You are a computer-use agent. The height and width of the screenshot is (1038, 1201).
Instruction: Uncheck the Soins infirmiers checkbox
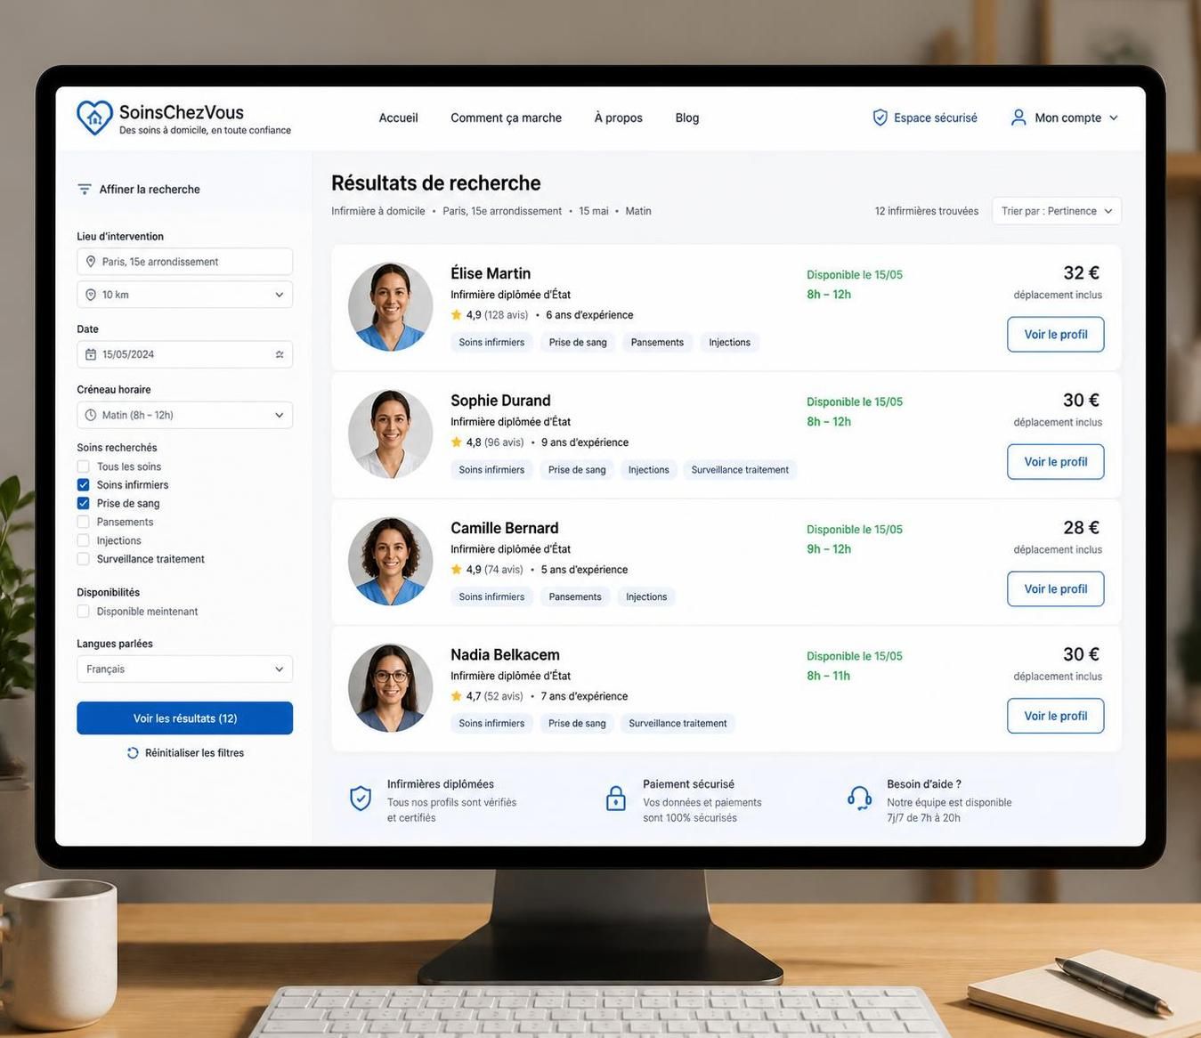tap(83, 485)
